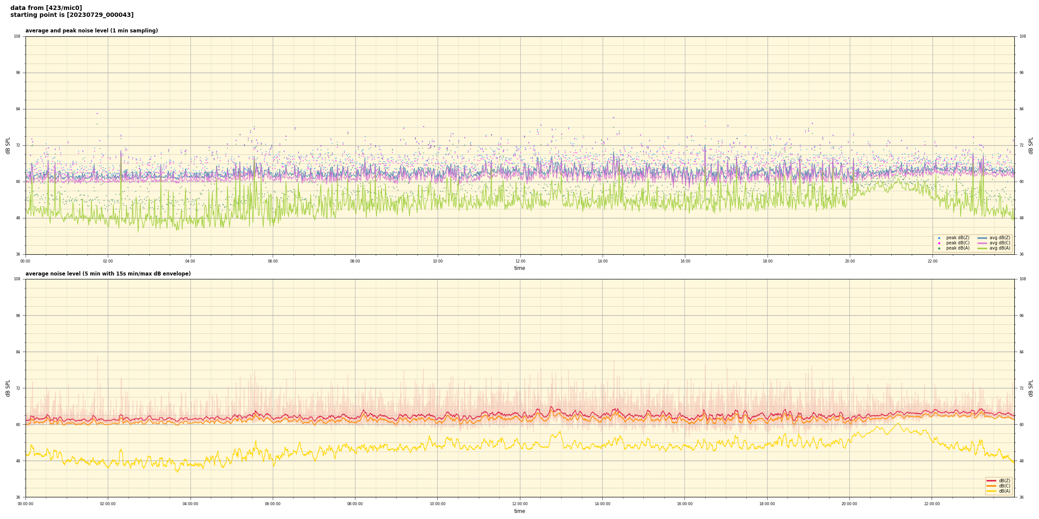Click the peak dB(Z) legend marker
Image resolution: width=1039 pixels, height=519 pixels.
tap(939, 238)
